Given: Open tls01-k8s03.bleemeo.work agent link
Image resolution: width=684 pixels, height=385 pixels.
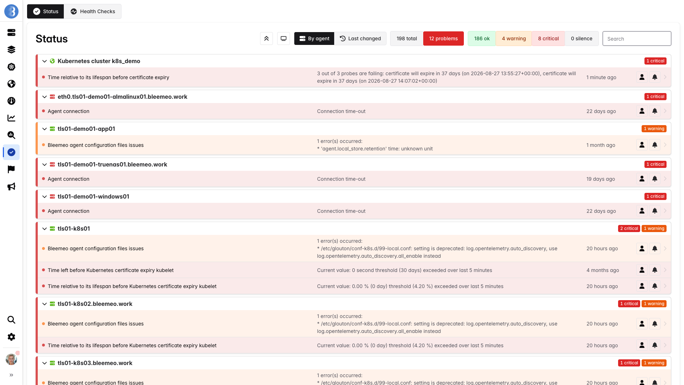Looking at the screenshot, I should tap(95, 363).
